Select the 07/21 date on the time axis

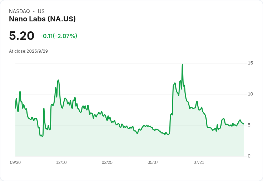199,162
